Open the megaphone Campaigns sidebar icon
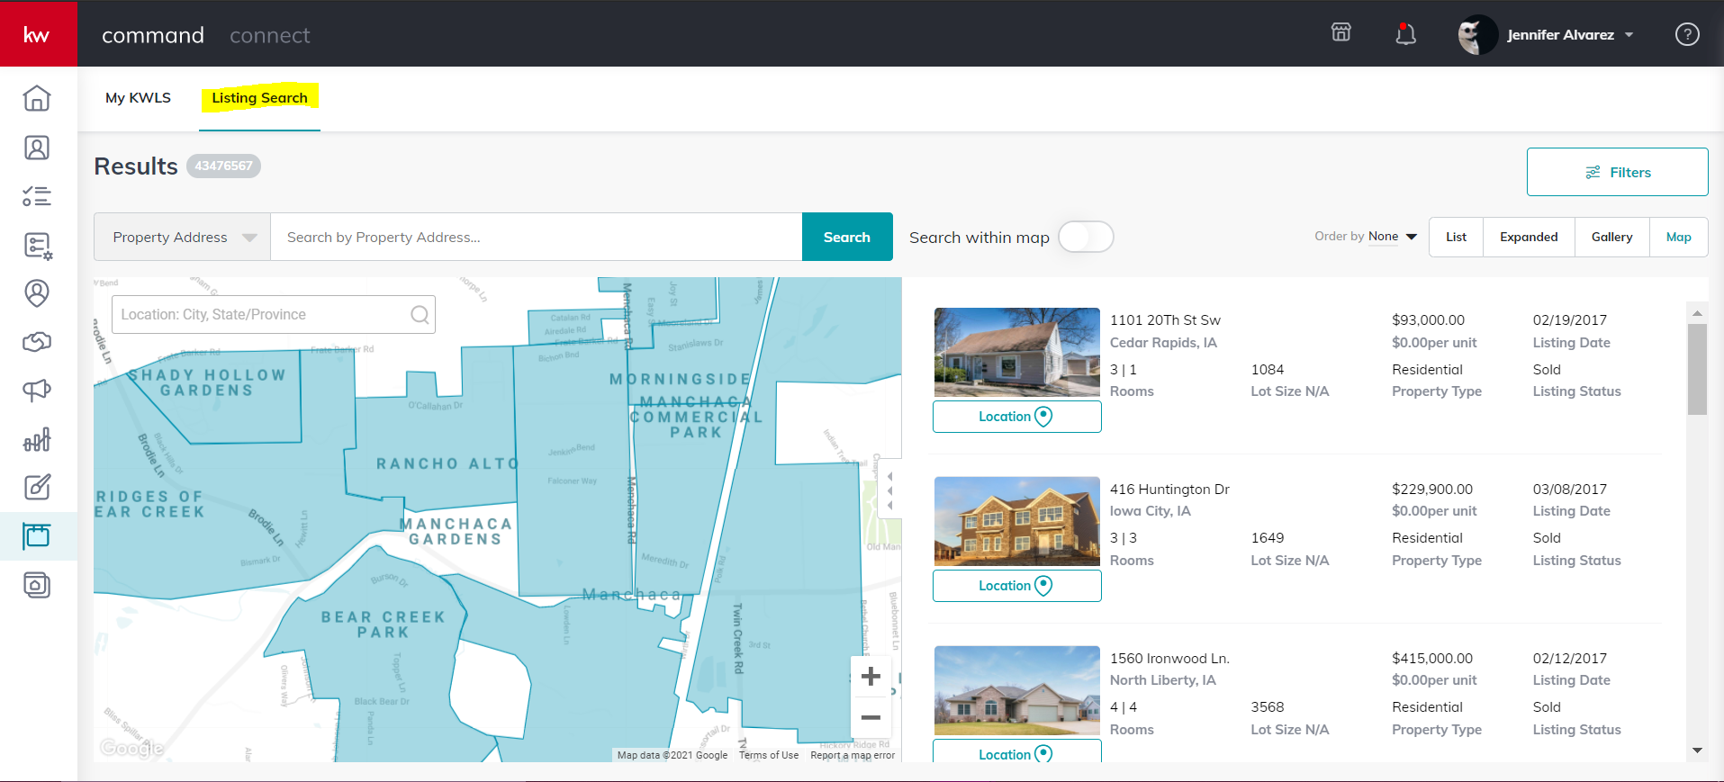 pyautogui.click(x=37, y=391)
